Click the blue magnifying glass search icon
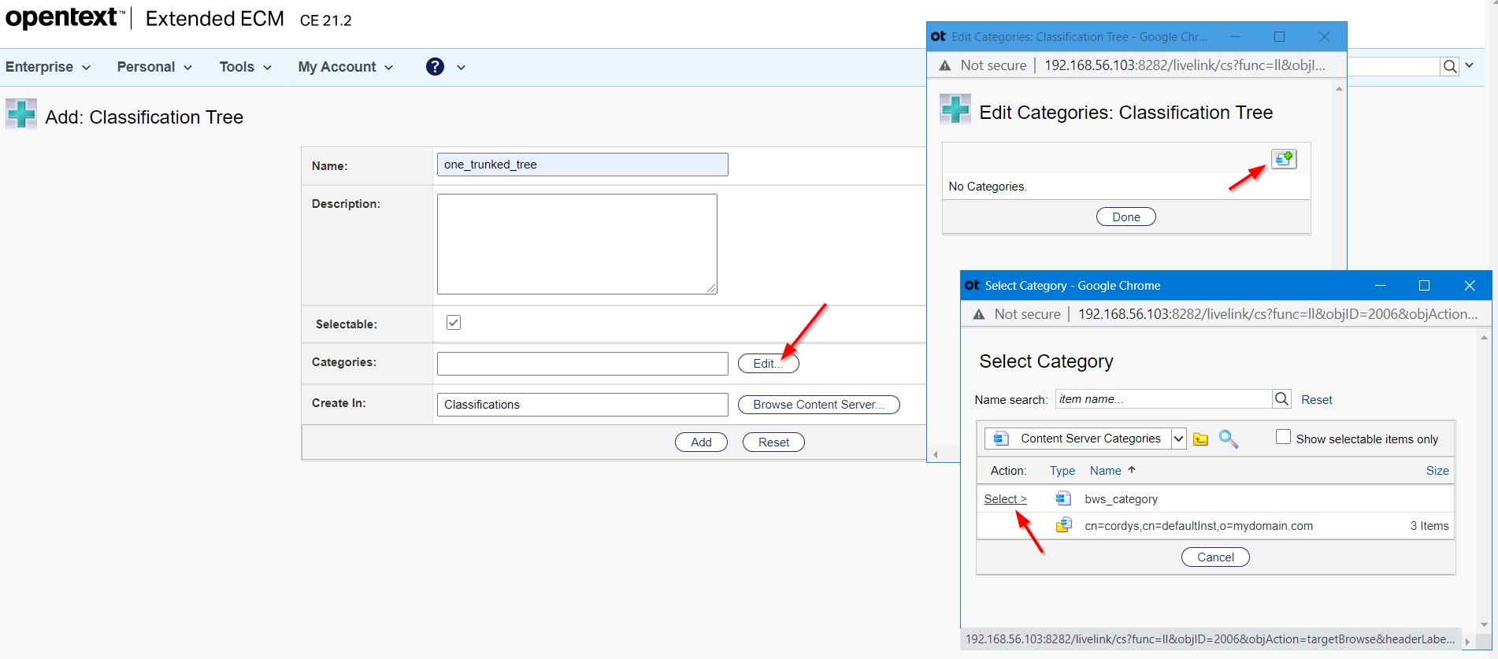 tap(1228, 439)
